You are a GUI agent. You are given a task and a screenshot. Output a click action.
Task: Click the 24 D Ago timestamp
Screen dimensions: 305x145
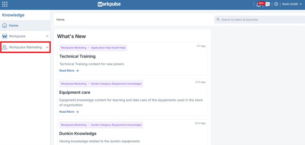tap(201, 123)
